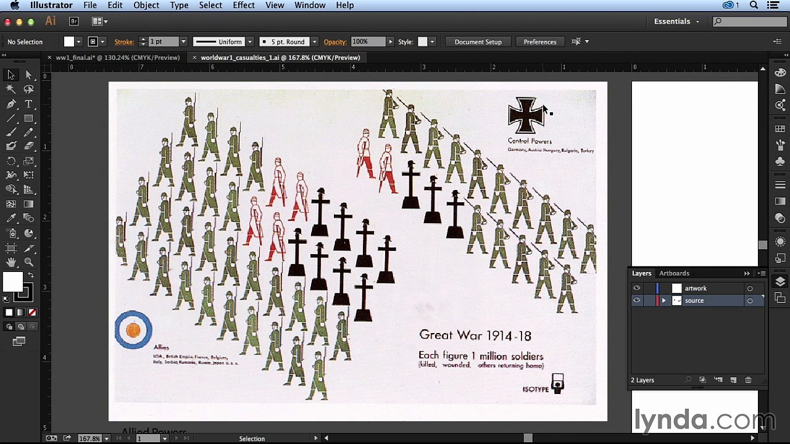Choose the Column Graph tool
This screenshot has width=790, height=444.
[x=28, y=234]
